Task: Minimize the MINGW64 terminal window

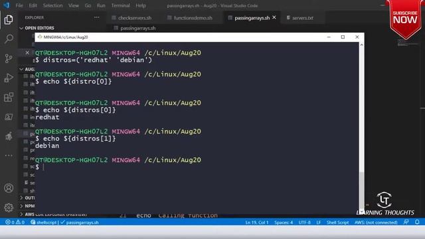Action: [329, 37]
